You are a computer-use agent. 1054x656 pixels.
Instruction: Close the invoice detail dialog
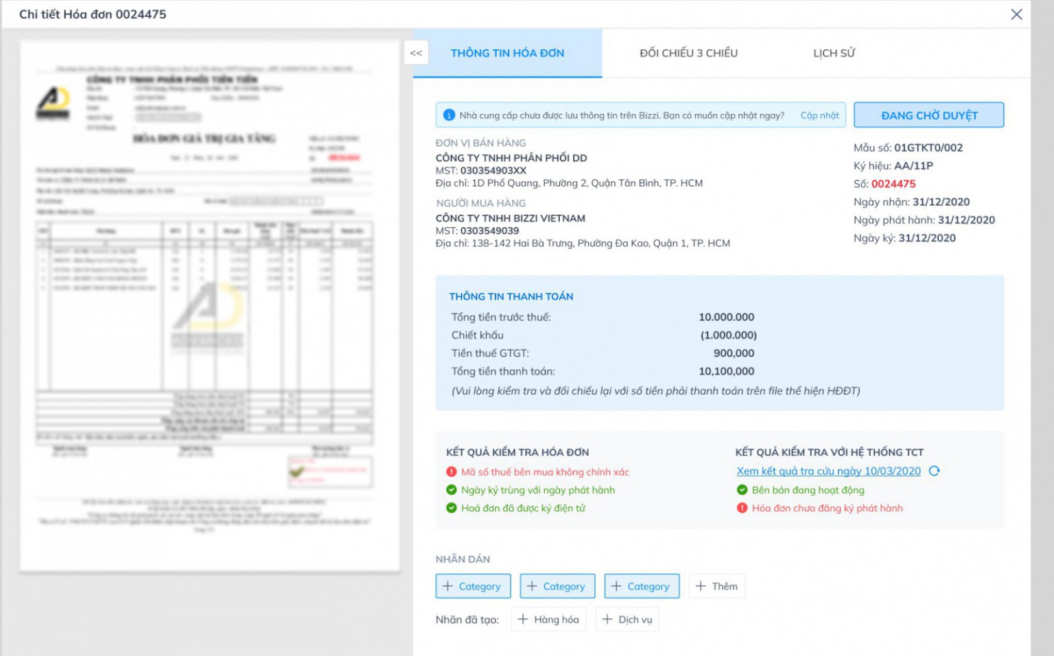pos(1017,14)
